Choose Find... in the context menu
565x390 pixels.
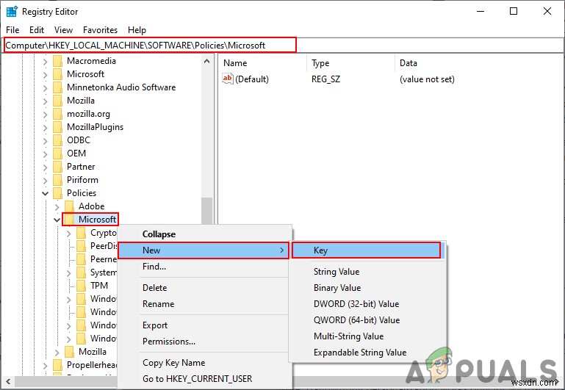tap(204, 267)
